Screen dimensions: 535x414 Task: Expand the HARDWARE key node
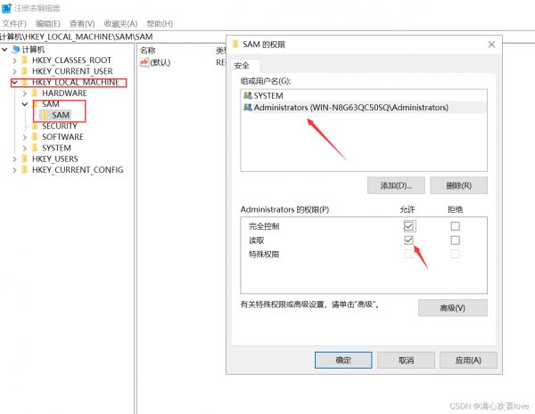click(25, 93)
